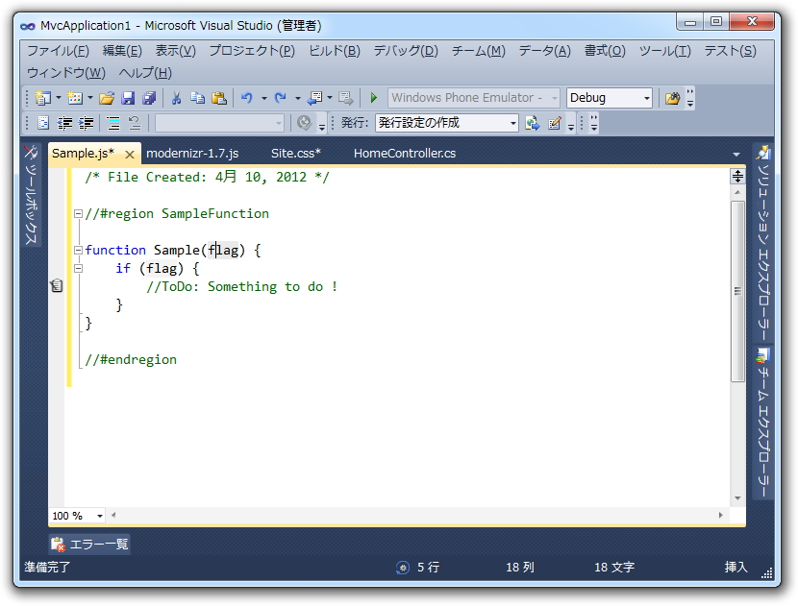
Task: Click the Save All icon
Action: click(x=149, y=97)
